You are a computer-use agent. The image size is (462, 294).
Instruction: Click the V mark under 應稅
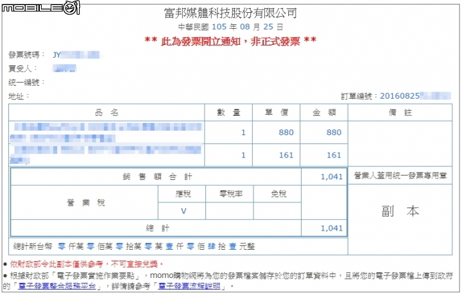184,211
